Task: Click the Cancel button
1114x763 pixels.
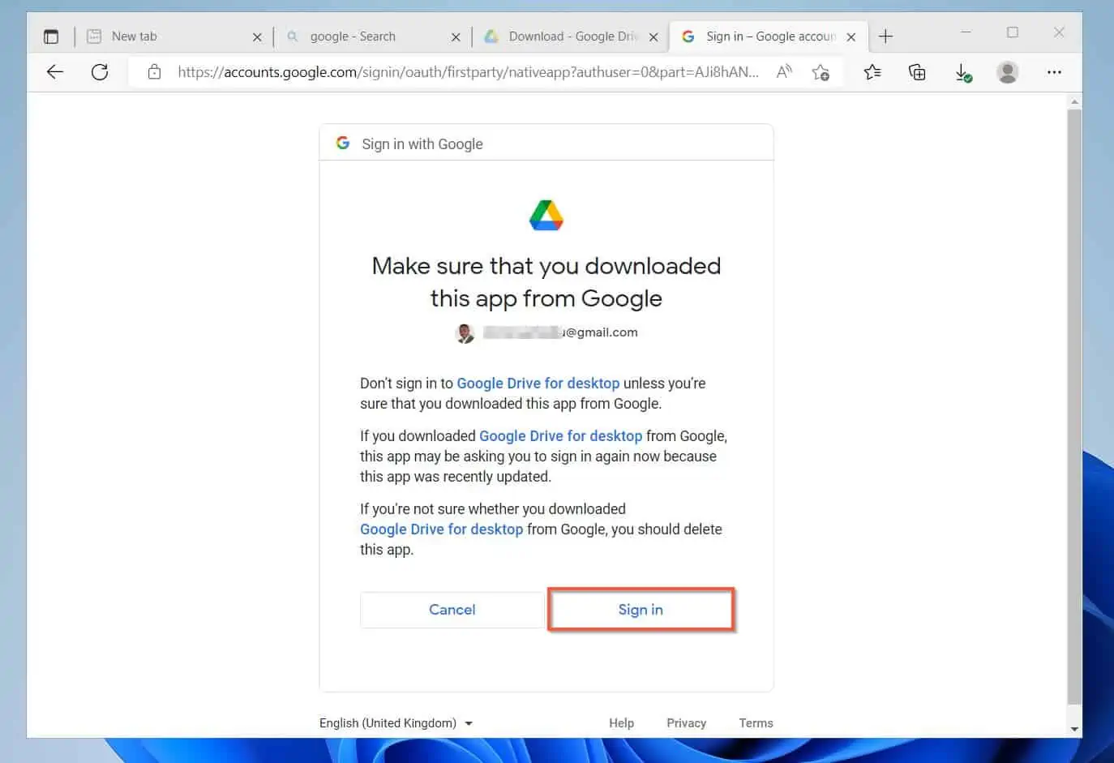Action: click(x=452, y=610)
